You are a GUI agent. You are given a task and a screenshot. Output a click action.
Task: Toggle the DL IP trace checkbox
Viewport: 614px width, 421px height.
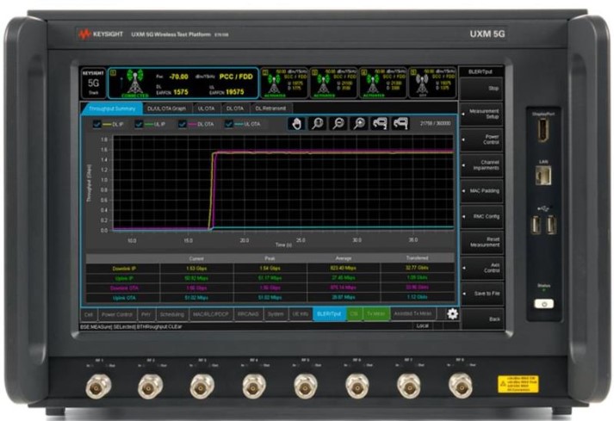tap(96, 124)
